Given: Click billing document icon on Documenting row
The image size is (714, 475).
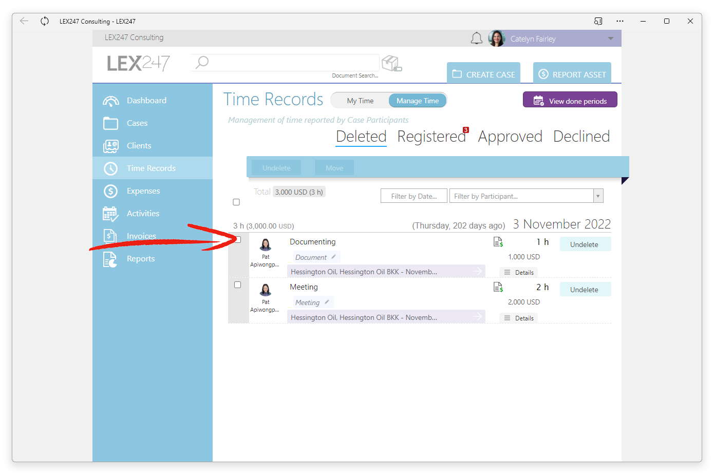Looking at the screenshot, I should (498, 242).
